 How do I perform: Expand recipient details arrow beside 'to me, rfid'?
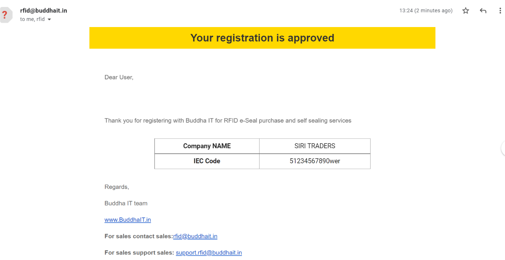[x=49, y=19]
